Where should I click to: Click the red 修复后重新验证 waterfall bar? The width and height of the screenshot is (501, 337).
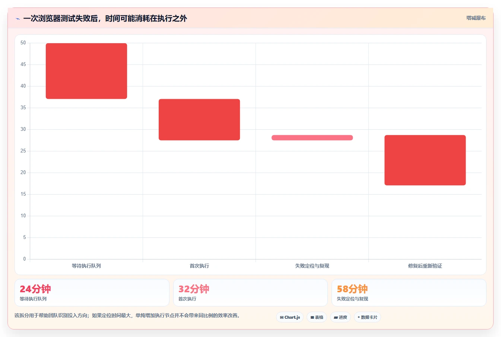click(x=425, y=160)
